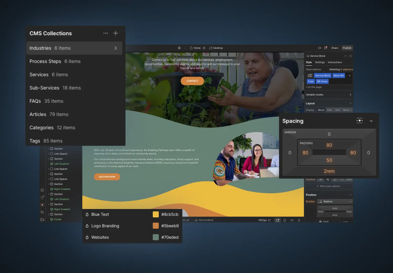
Task: Toggle spacing panel box-model icon
Action: [360, 121]
